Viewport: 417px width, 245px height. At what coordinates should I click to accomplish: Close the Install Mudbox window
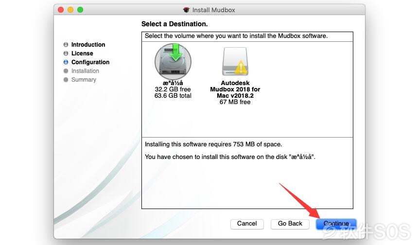(x=61, y=10)
